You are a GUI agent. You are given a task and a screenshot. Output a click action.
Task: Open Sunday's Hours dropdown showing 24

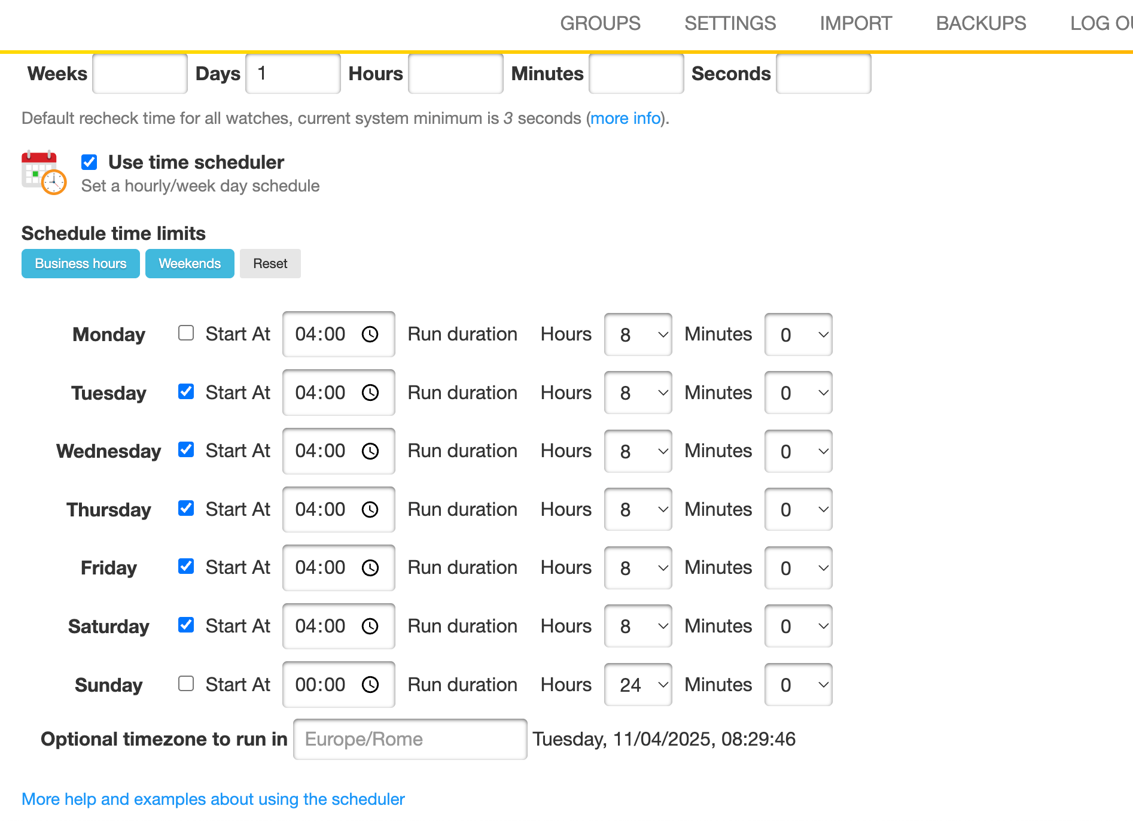click(638, 685)
